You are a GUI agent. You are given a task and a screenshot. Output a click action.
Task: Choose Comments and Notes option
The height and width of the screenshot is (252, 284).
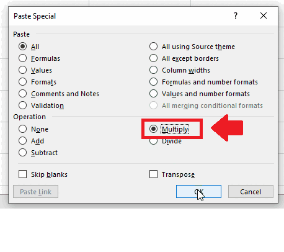pos(22,94)
